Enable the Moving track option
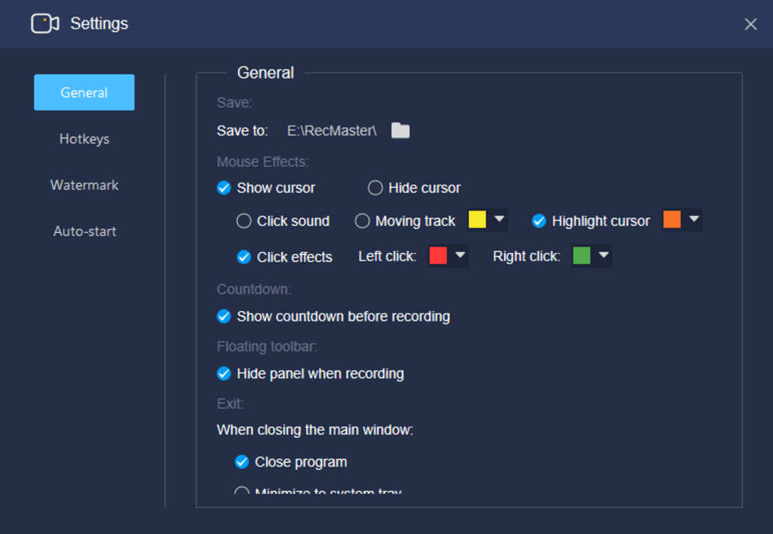 tap(362, 221)
